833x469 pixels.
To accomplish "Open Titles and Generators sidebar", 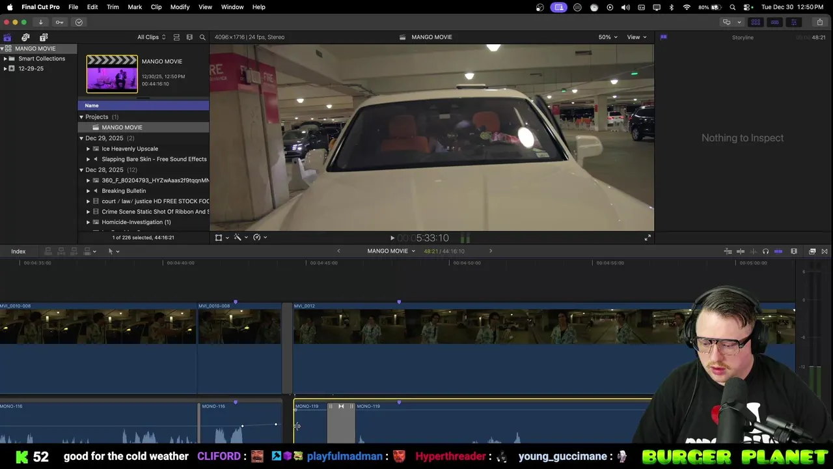I will [44, 37].
